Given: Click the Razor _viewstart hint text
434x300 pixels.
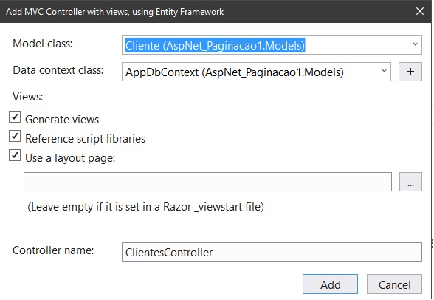Looking at the screenshot, I should (x=145, y=207).
